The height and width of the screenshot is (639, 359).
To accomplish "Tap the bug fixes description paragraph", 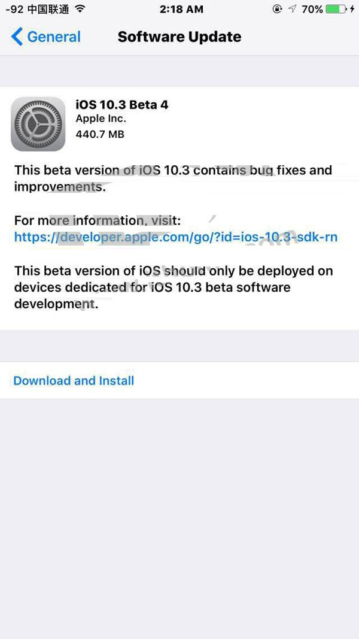I will coord(173,178).
